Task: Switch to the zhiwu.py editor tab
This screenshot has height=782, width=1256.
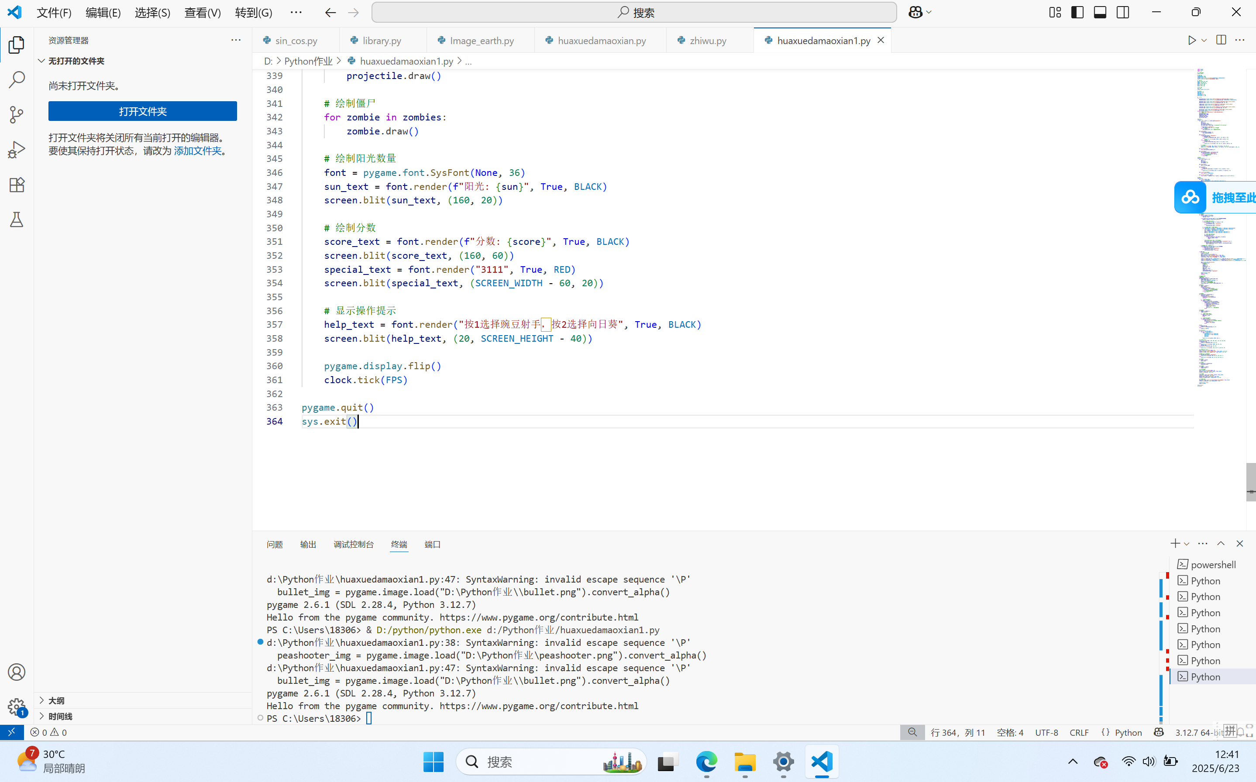Action: coord(708,40)
